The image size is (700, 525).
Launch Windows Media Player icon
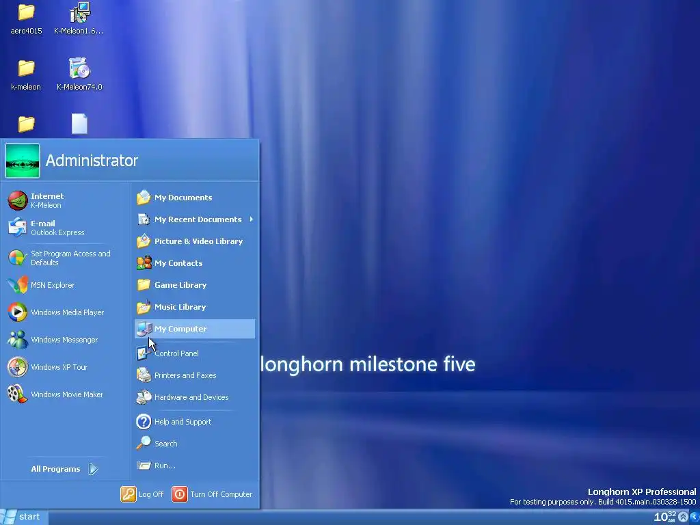click(17, 312)
